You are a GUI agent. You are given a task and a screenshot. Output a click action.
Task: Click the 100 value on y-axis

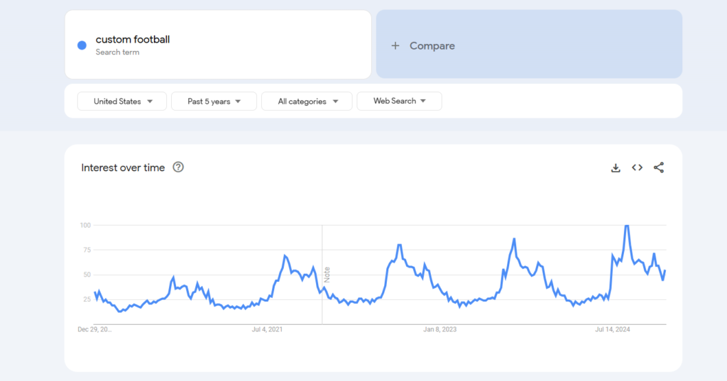click(85, 226)
